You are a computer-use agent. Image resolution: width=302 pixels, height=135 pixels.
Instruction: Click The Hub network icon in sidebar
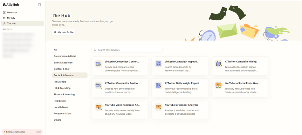tap(4, 23)
